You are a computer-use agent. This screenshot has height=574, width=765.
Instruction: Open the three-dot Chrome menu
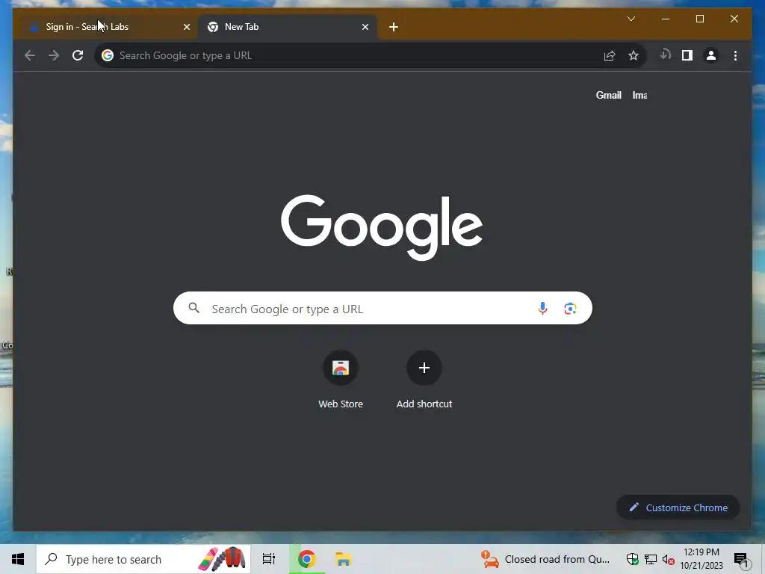[x=735, y=55]
